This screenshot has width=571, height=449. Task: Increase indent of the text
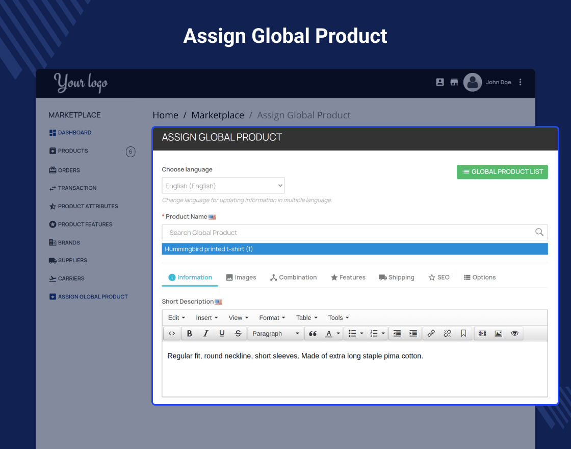413,334
